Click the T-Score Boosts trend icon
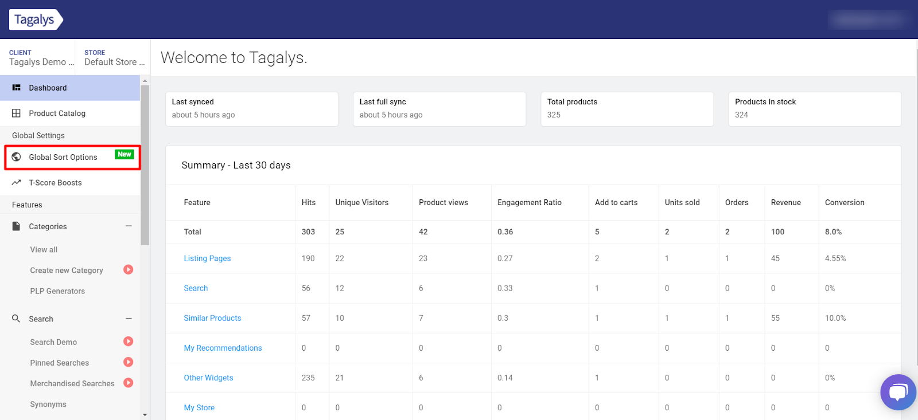918x420 pixels. [16, 183]
